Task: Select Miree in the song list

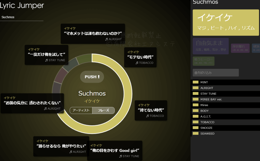Action: pos(226,105)
